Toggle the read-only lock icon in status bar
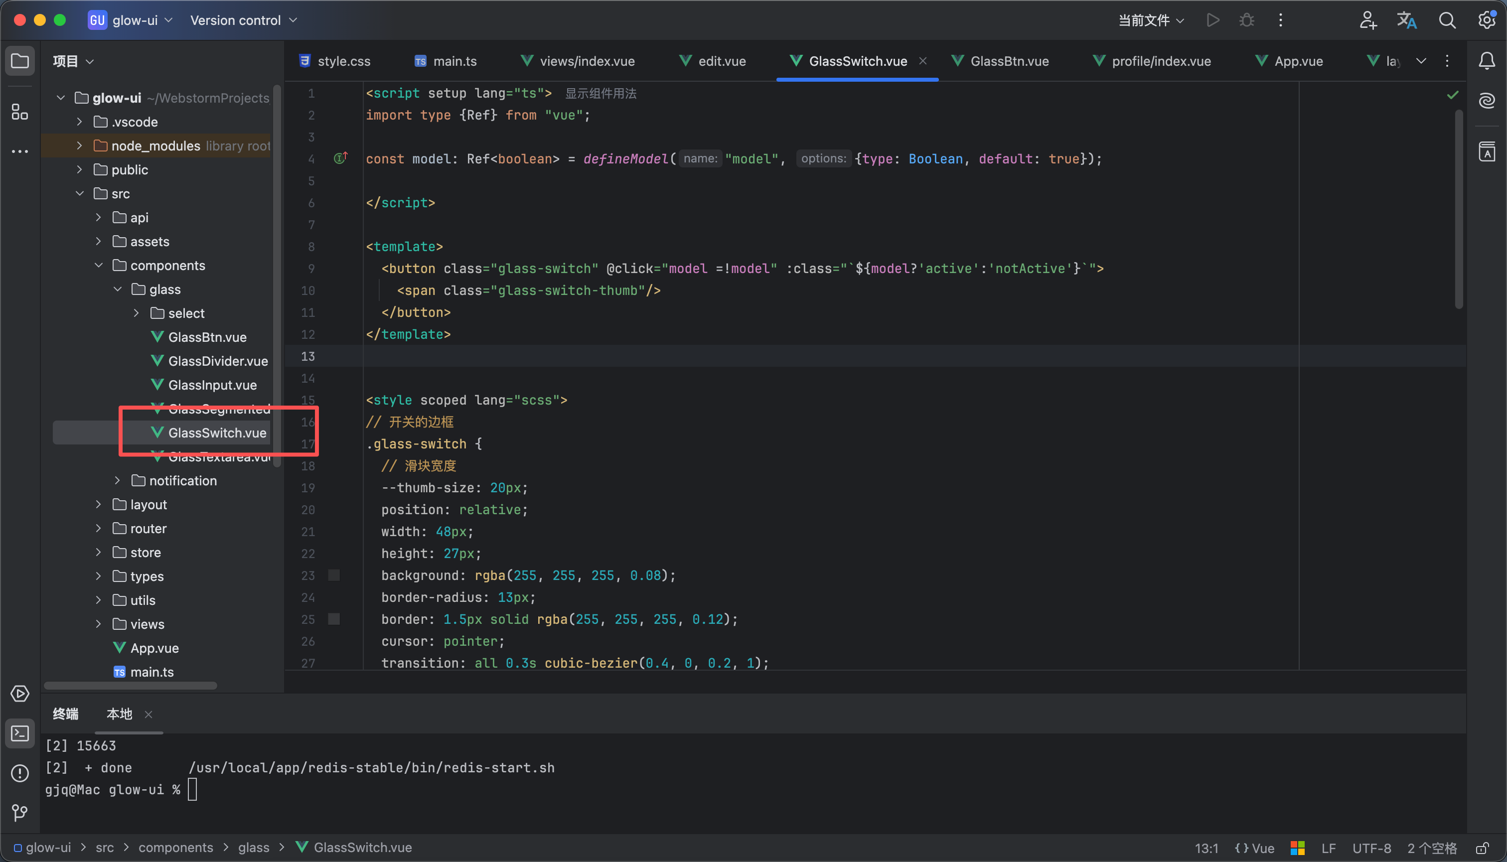This screenshot has height=862, width=1507. click(1482, 848)
